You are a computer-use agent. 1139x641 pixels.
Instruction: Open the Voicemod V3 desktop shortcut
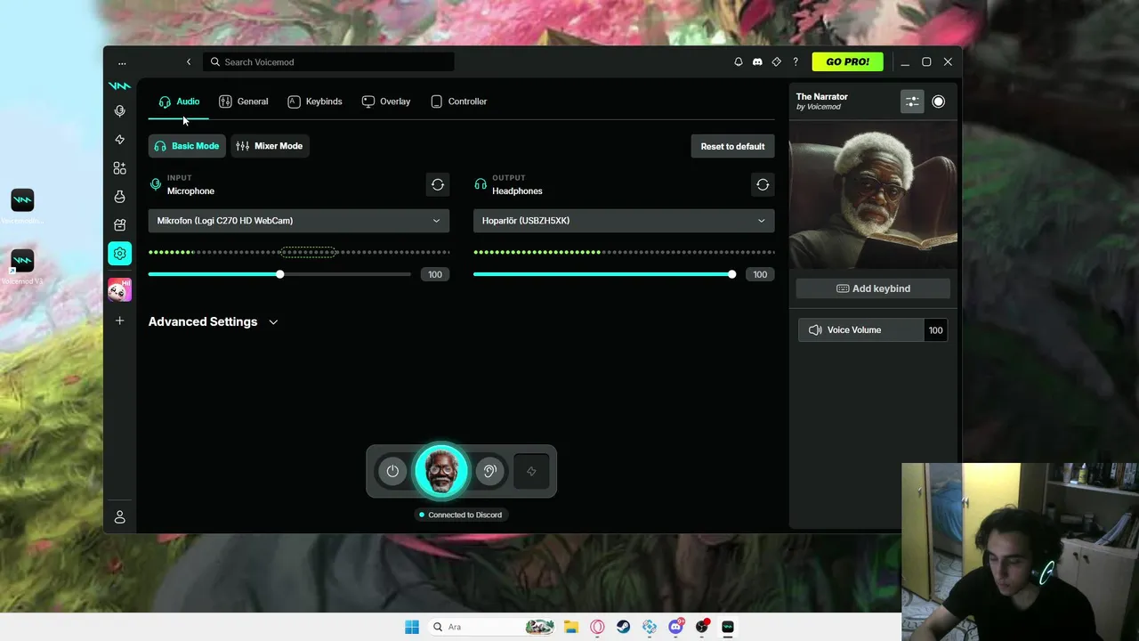22,267
